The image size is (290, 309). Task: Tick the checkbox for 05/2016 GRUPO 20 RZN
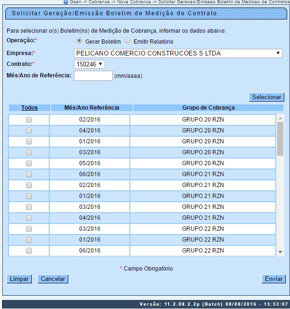tap(29, 163)
